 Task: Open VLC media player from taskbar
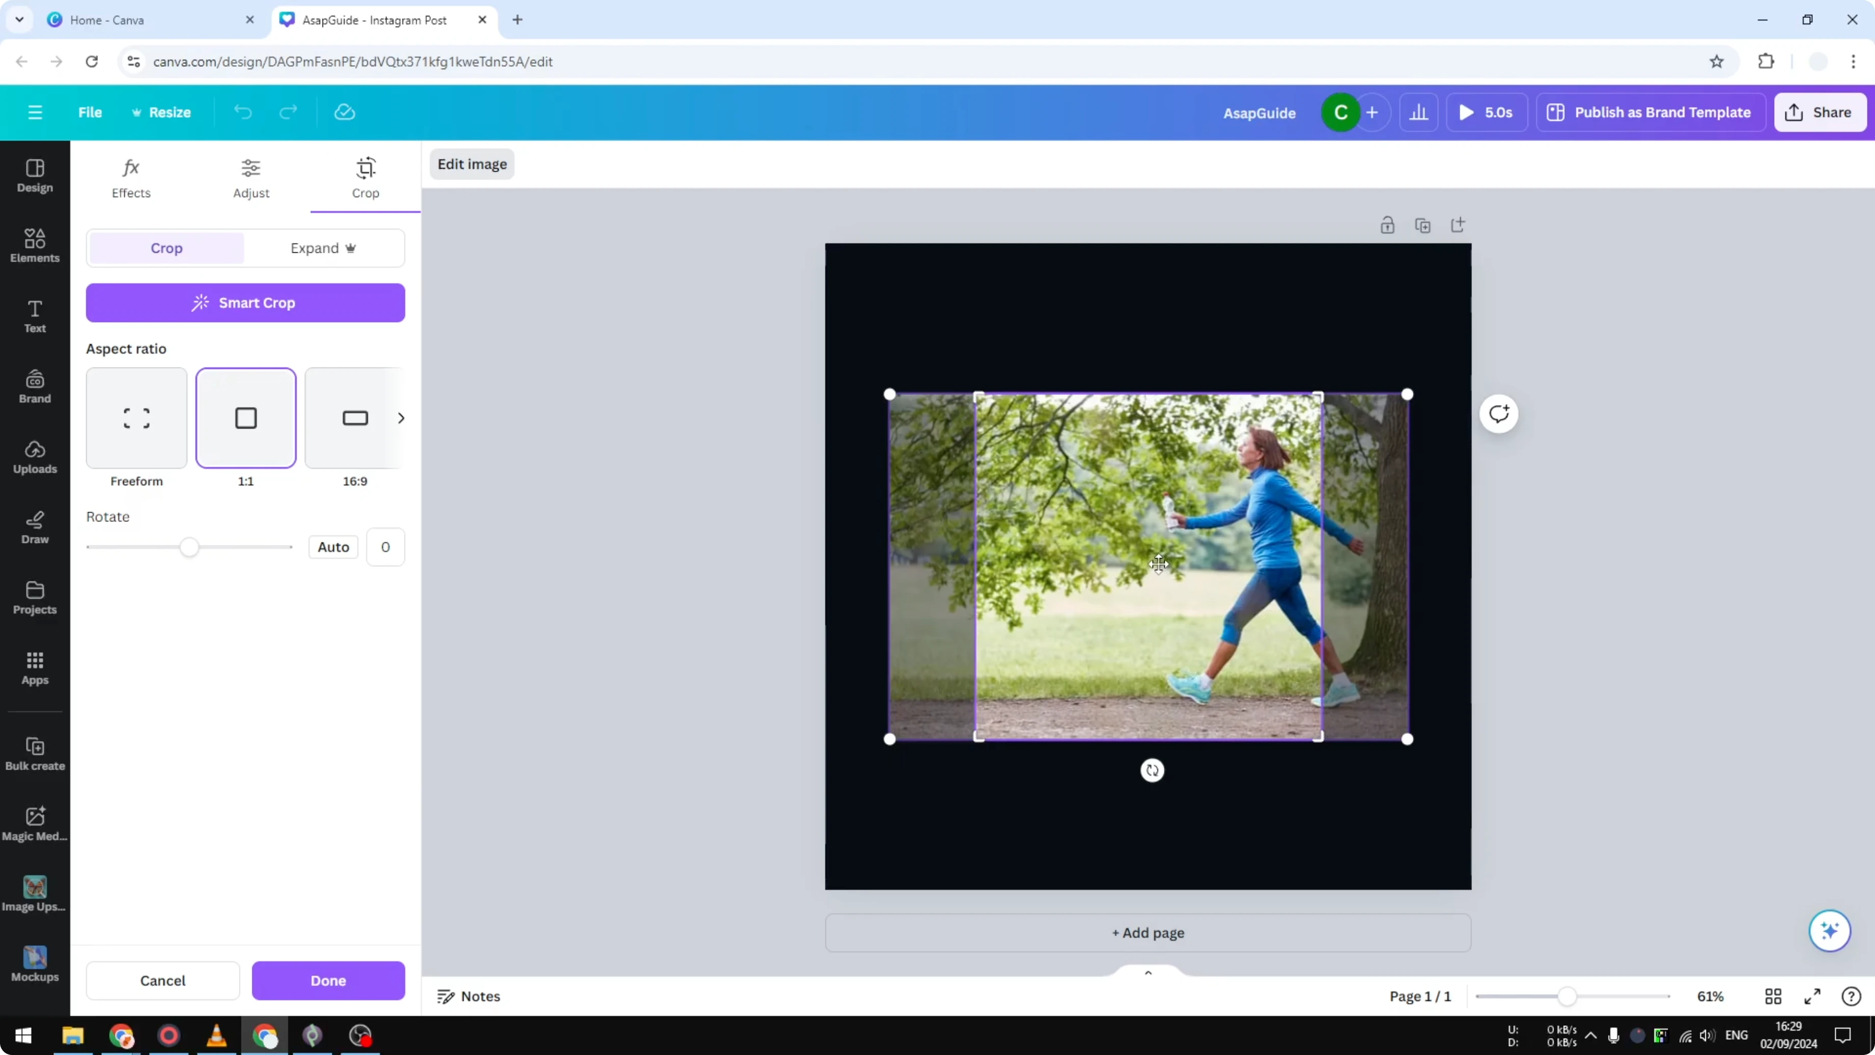point(216,1035)
